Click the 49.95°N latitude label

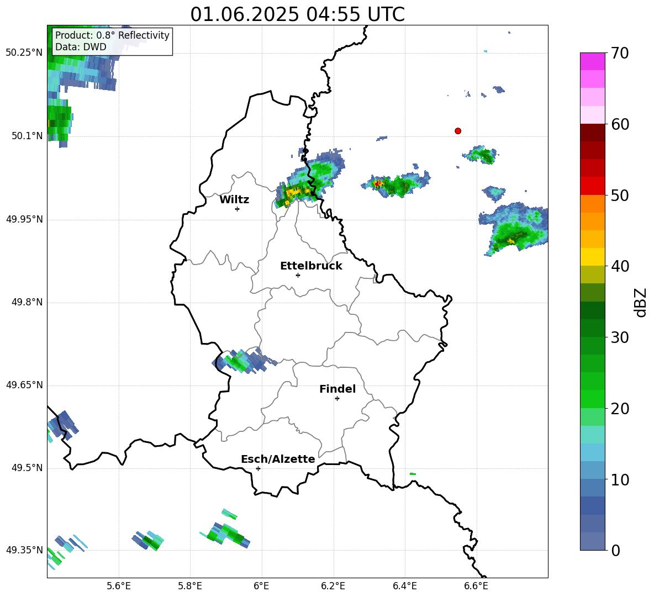(x=24, y=219)
